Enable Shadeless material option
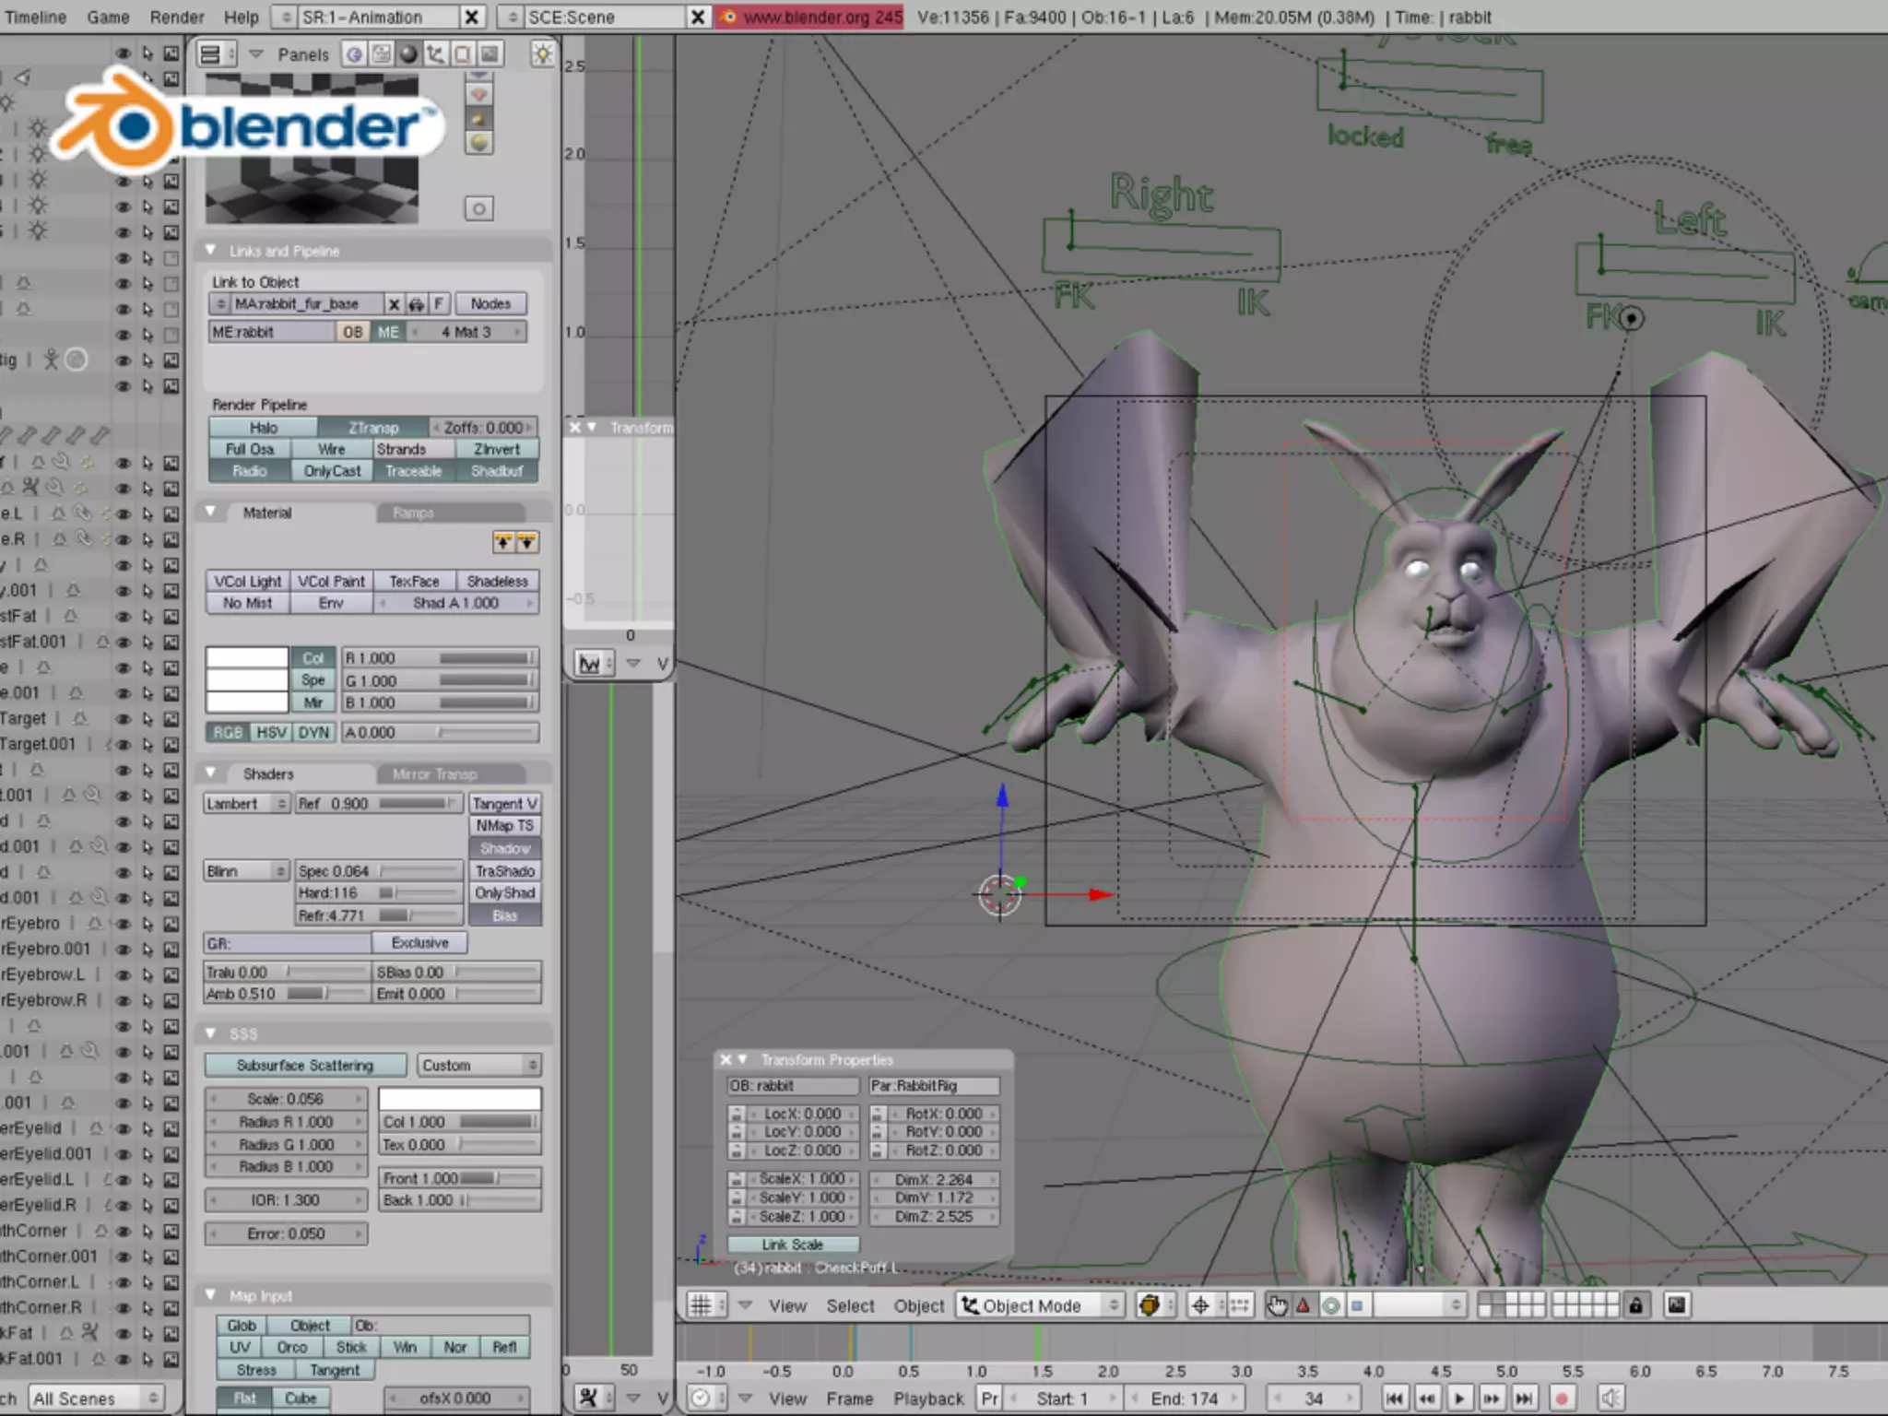The width and height of the screenshot is (1888, 1416). (x=497, y=582)
